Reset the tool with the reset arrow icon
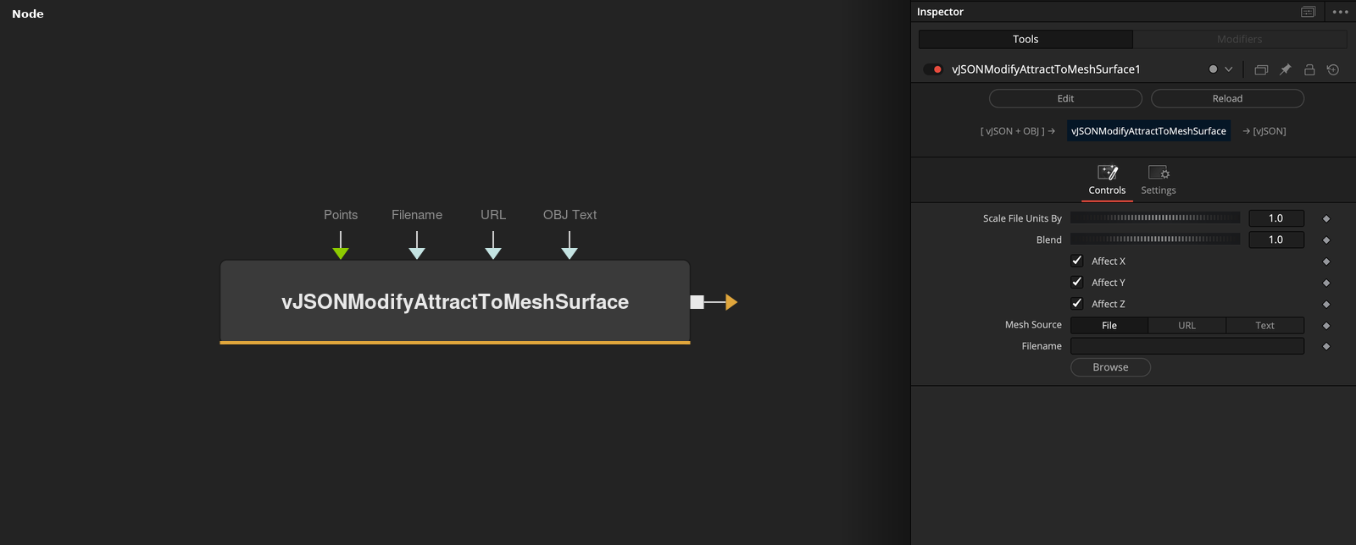The height and width of the screenshot is (545, 1356). (1333, 69)
